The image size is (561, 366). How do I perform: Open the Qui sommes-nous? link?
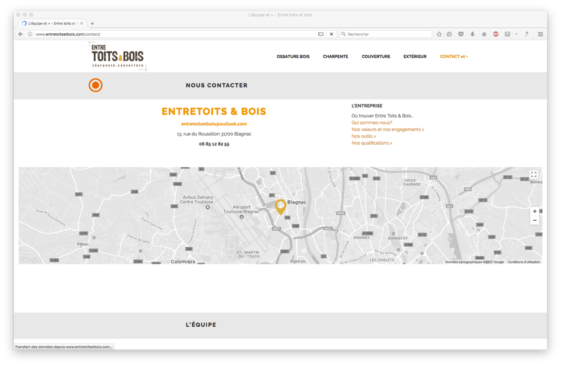(372, 123)
